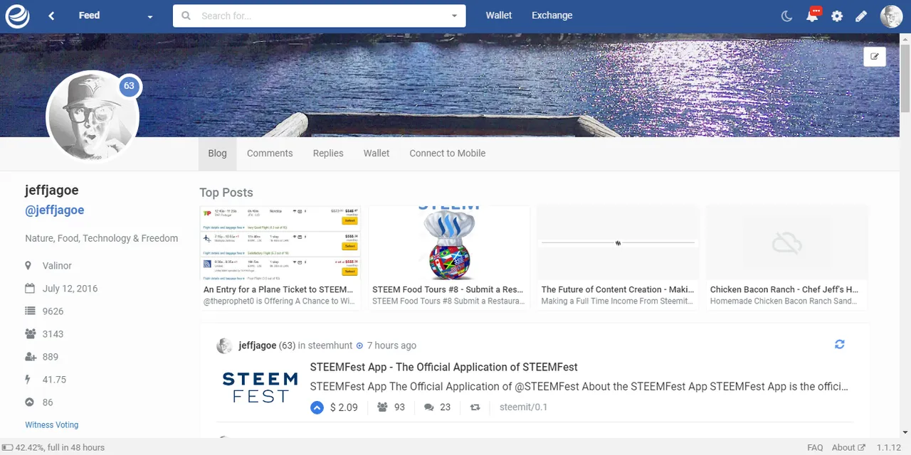This screenshot has width=911, height=455.
Task: Click the @jeffjagoe username link
Action: pyautogui.click(x=55, y=210)
